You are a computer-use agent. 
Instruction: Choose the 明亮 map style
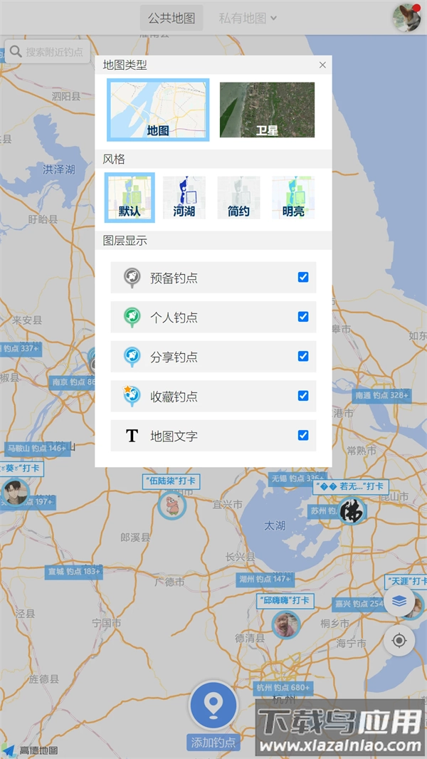click(293, 197)
